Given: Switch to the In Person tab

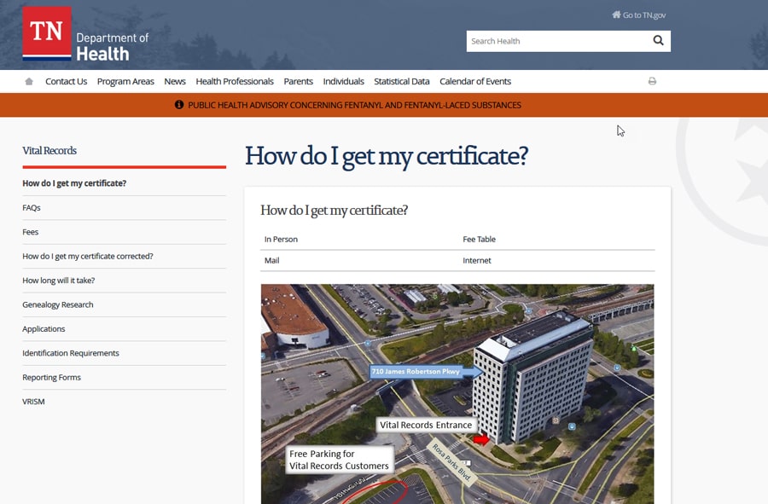Looking at the screenshot, I should pyautogui.click(x=281, y=240).
